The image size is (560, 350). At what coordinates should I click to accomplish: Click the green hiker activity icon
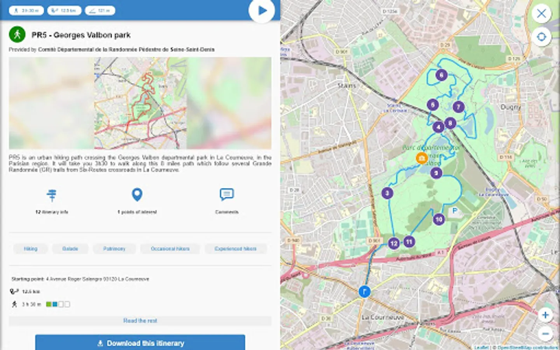(x=17, y=35)
